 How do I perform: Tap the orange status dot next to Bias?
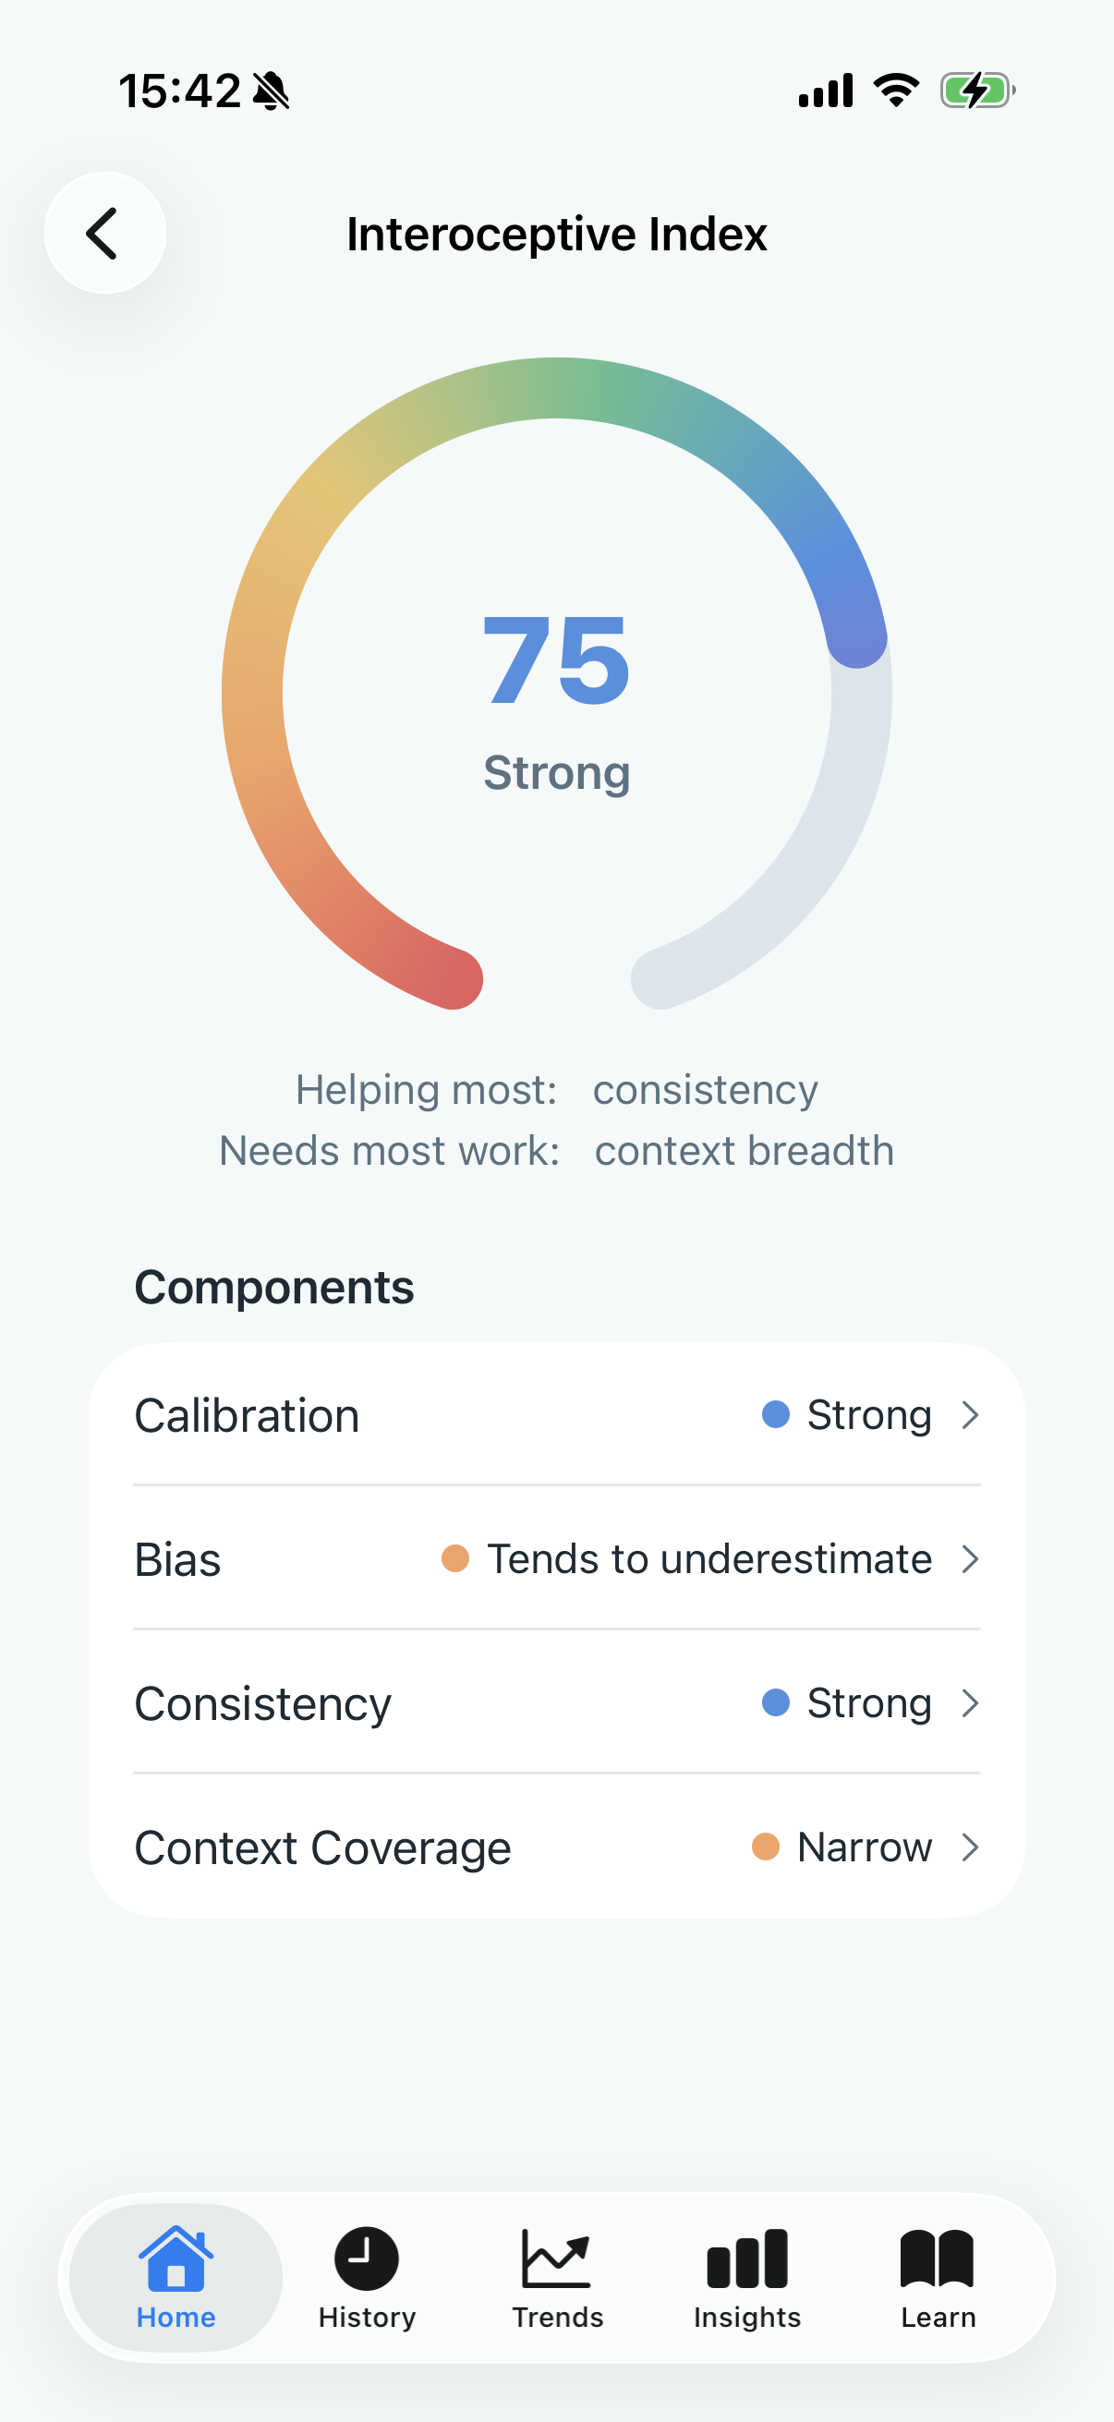(x=457, y=1559)
